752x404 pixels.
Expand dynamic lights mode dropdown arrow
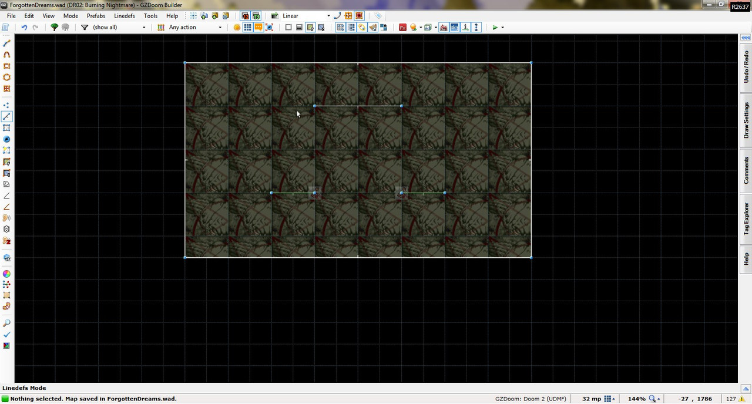pos(421,28)
